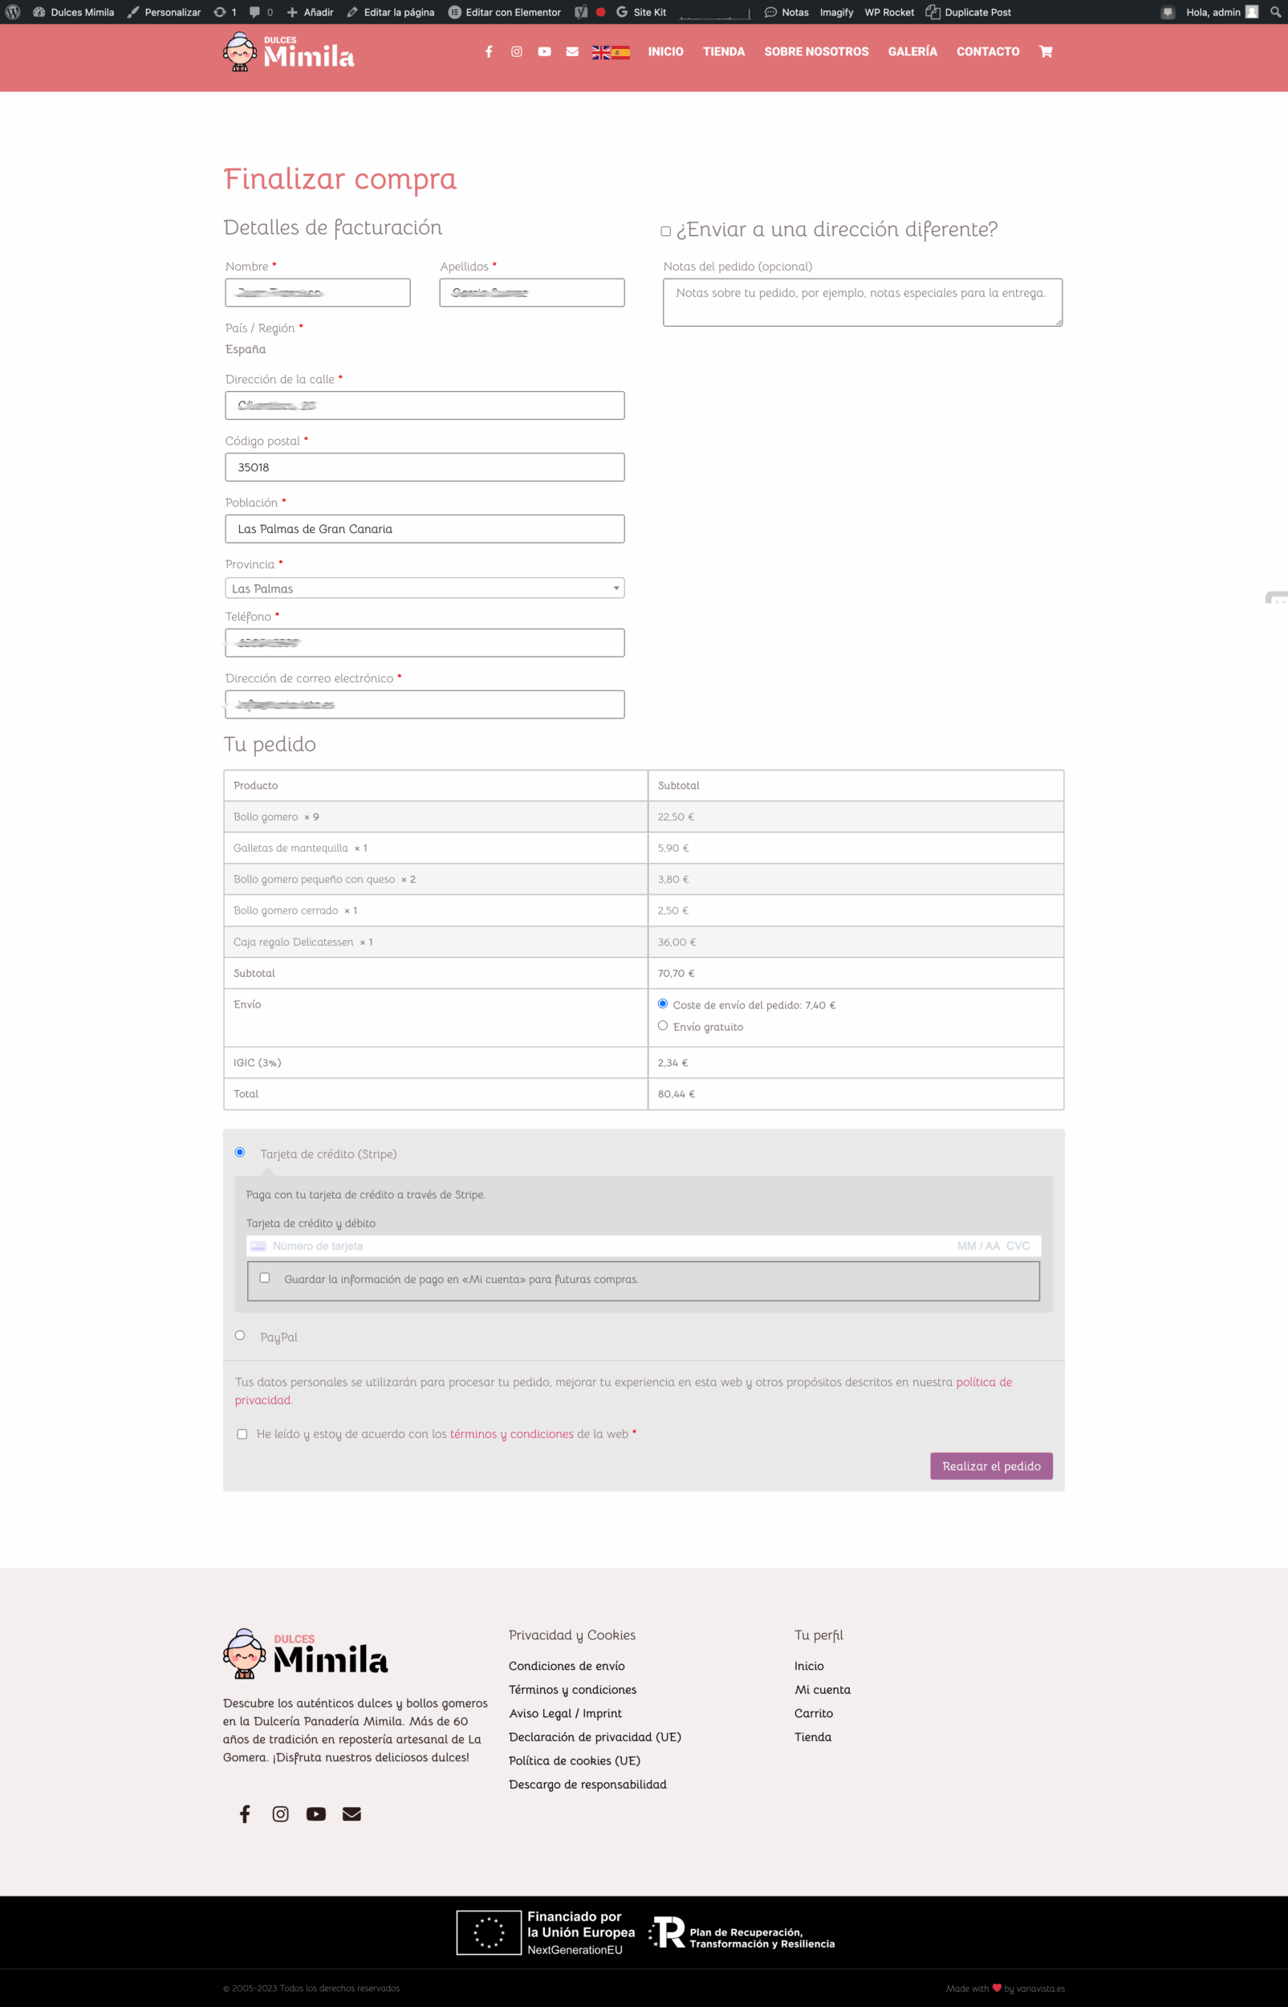This screenshot has width=1288, height=2007.
Task: Open the GALERÍA menu item
Action: (912, 52)
